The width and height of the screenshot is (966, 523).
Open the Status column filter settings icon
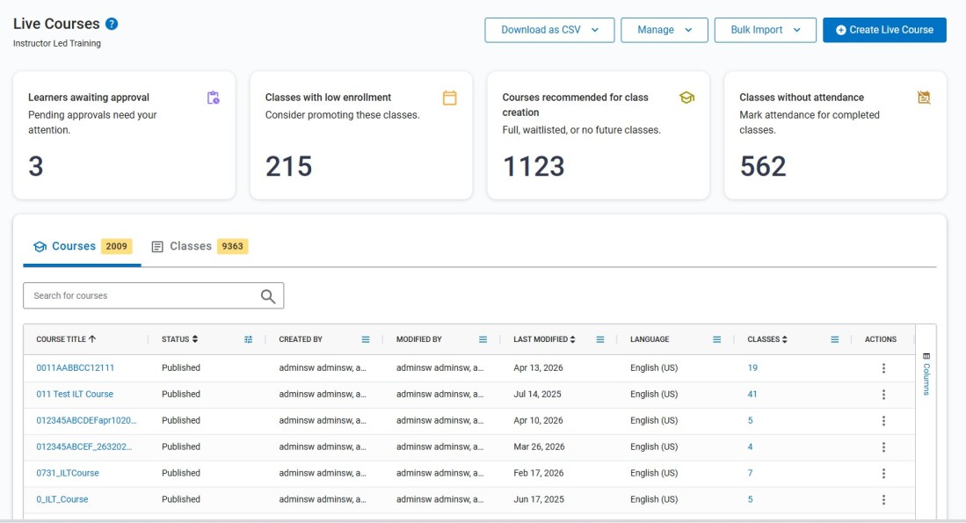click(x=248, y=339)
